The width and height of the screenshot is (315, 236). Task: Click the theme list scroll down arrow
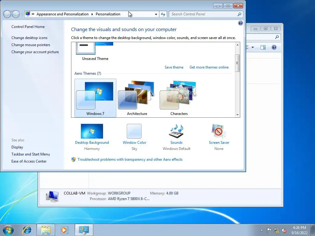coord(237,115)
